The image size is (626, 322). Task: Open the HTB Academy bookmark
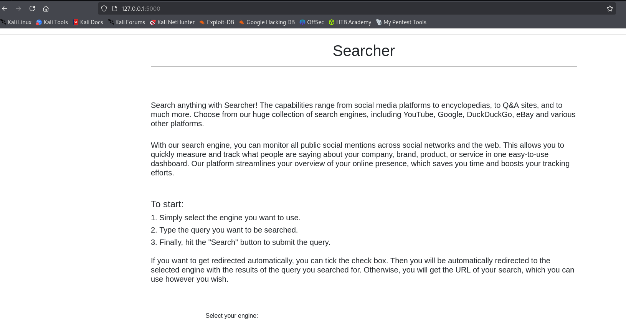350,22
